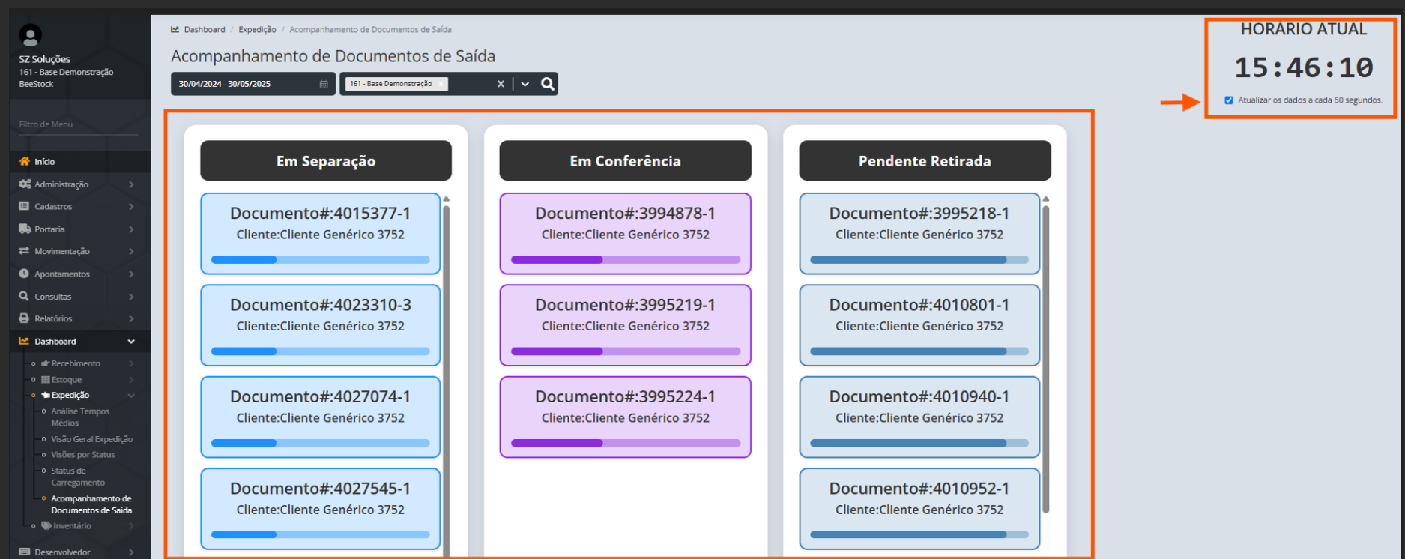Image resolution: width=1405 pixels, height=559 pixels.
Task: Click the Expedição breadcrumb link
Action: click(257, 30)
